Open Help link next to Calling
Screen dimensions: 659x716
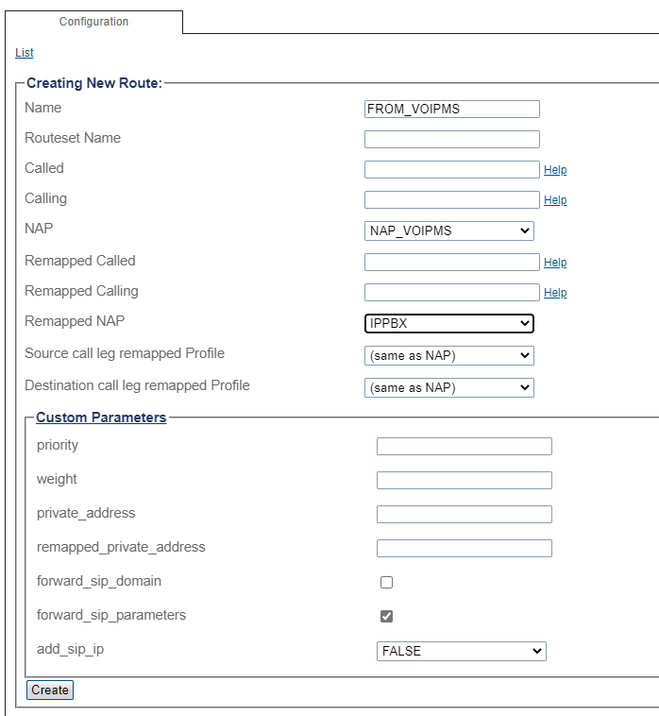555,200
